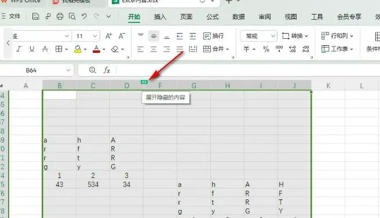
Task: Click the Clear Formatting eraser icon
Action: [x=115, y=49]
